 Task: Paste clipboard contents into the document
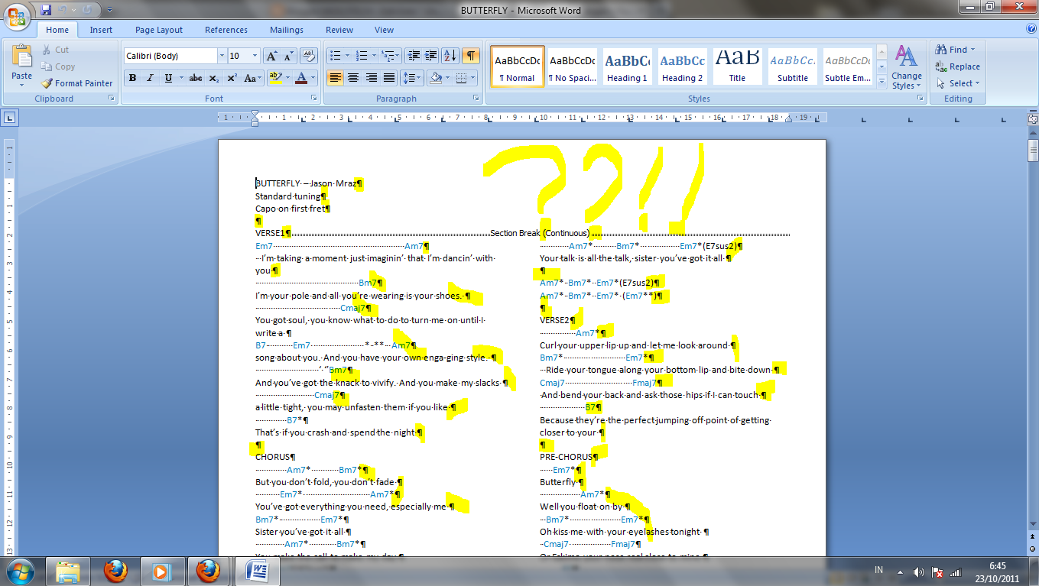click(x=22, y=66)
